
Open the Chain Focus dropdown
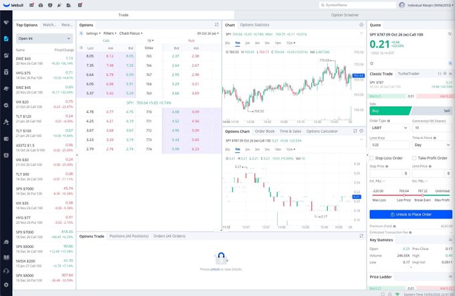131,33
